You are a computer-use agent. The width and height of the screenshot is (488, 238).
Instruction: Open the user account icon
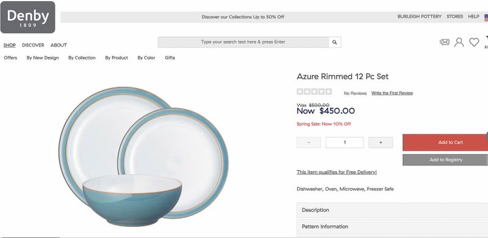pyautogui.click(x=459, y=42)
